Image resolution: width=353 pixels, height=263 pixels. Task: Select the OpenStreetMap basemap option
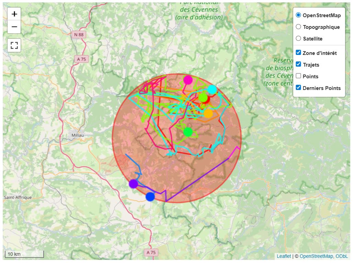click(x=298, y=15)
